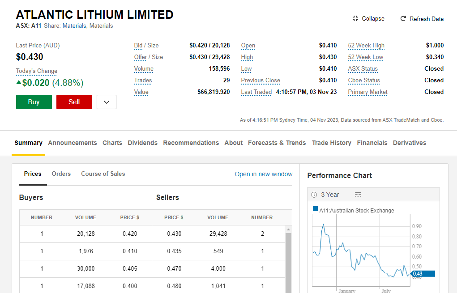Select the Prices sub-tab
457x293 pixels.
pyautogui.click(x=33, y=174)
